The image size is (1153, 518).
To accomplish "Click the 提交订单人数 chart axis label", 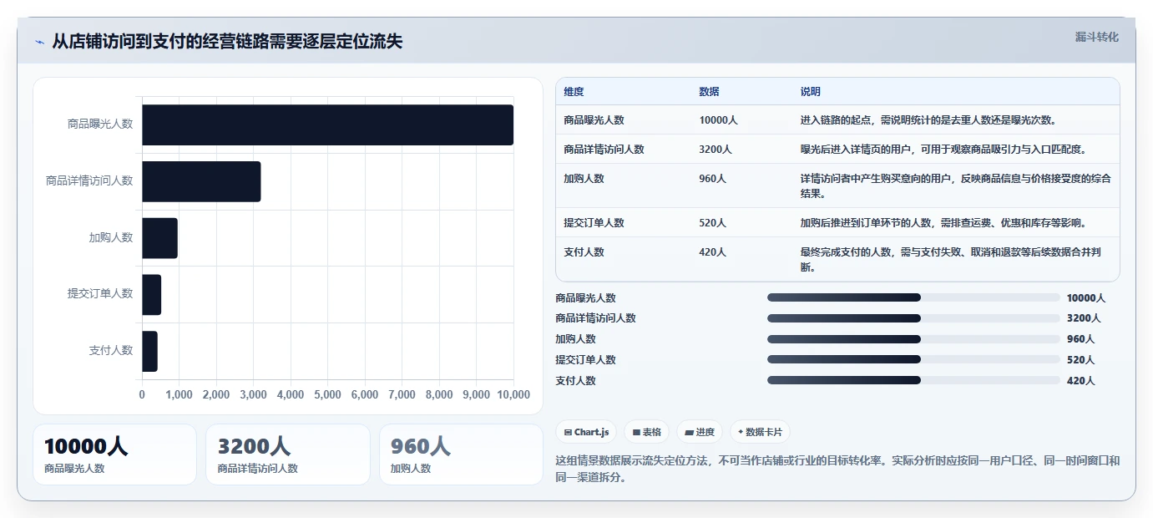I will (x=100, y=293).
